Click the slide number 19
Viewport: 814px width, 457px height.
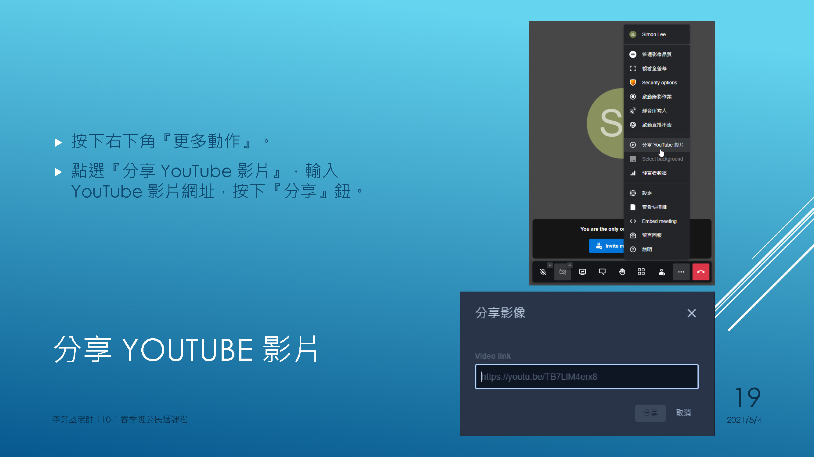click(x=748, y=397)
